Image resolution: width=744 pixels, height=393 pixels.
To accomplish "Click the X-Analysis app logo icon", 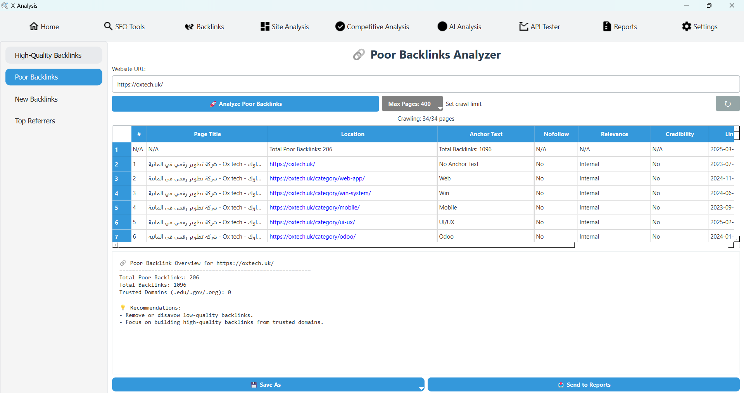I will (5, 5).
